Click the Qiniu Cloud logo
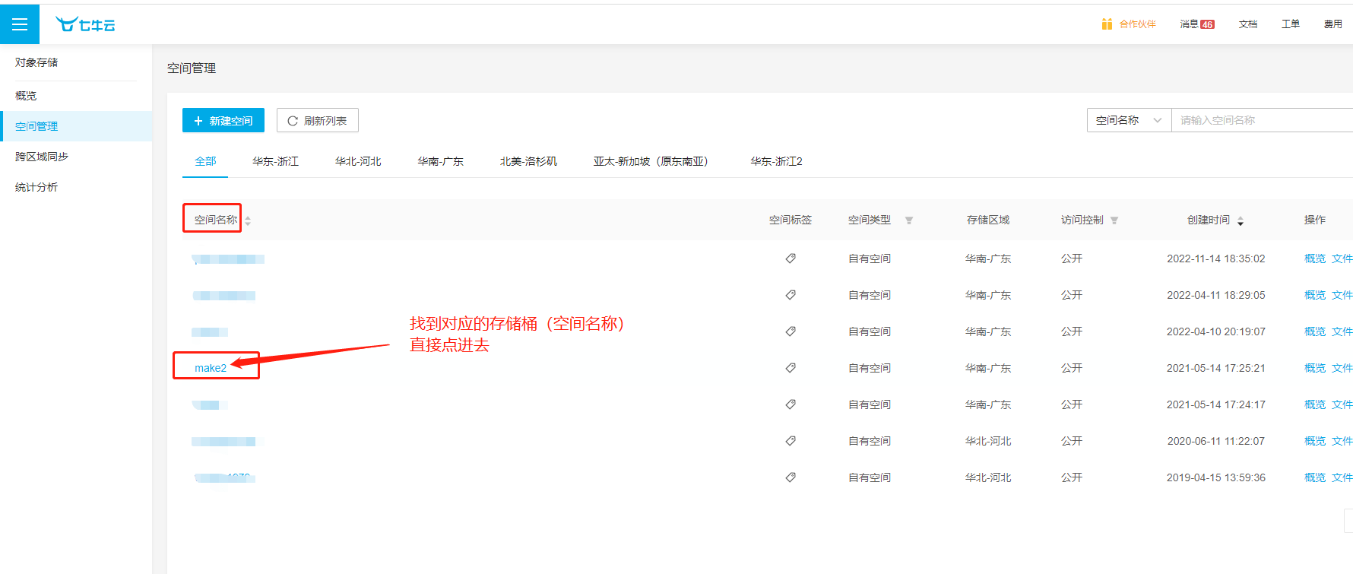 click(x=85, y=24)
